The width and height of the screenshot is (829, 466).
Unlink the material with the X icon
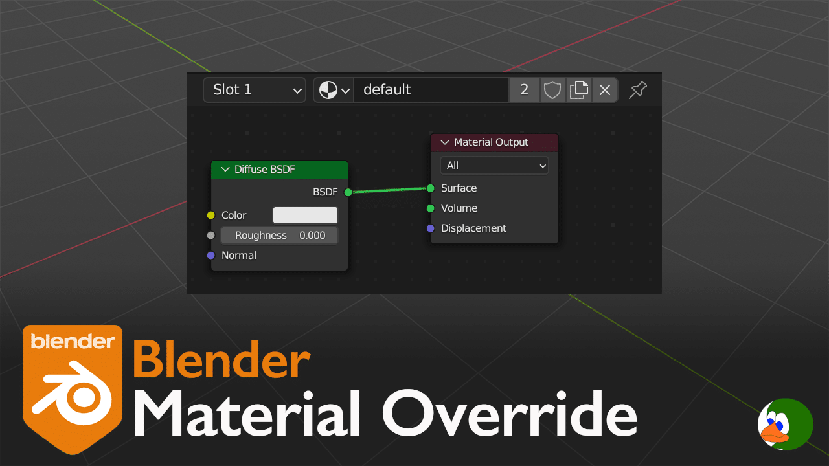tap(605, 90)
